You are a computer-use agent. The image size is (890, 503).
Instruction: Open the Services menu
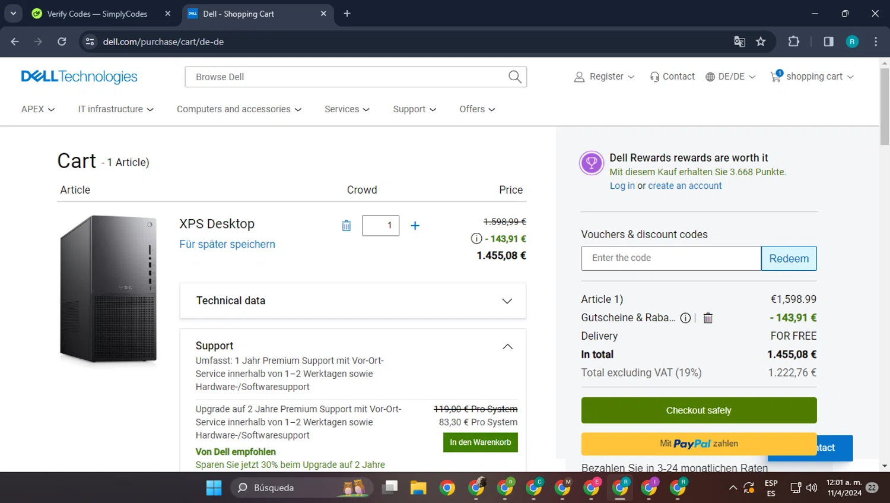pos(347,109)
